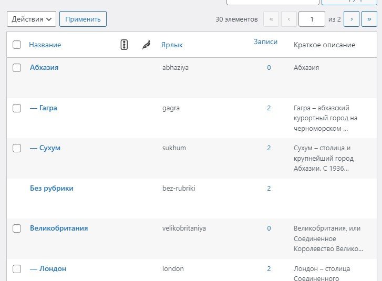Sort the table by Ярлык column
This screenshot has height=281, width=382.
coord(172,45)
